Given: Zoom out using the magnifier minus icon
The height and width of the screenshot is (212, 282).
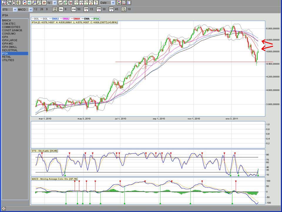Looking at the screenshot, I should click(39, 3).
